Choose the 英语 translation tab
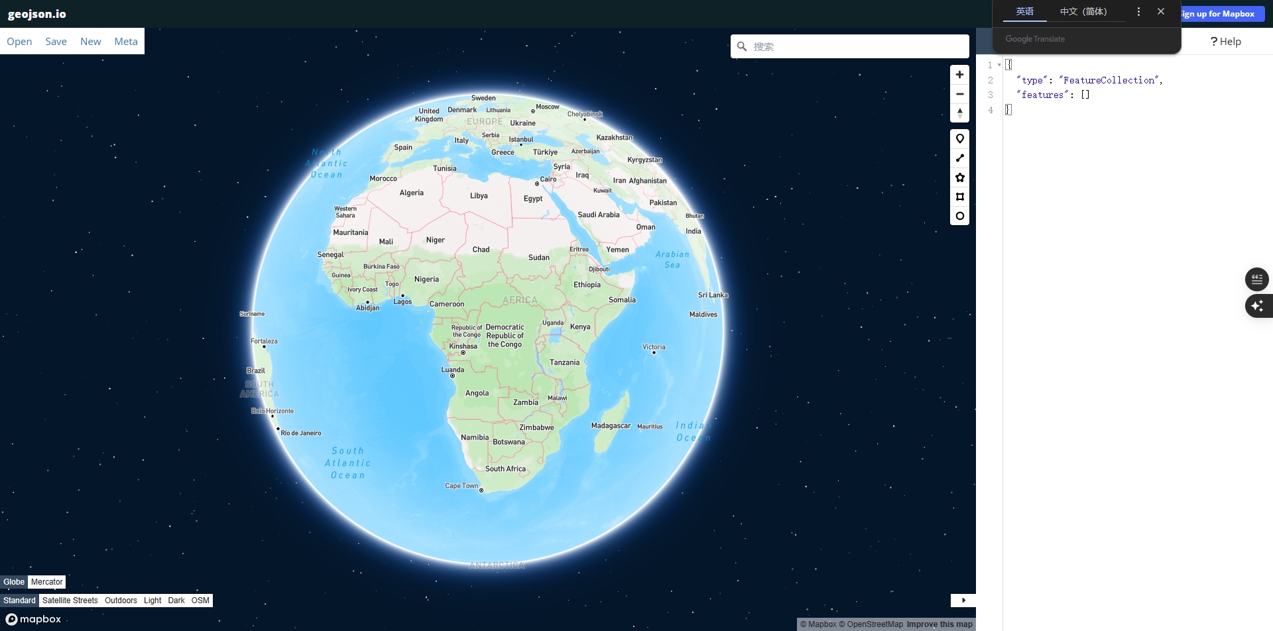The height and width of the screenshot is (631, 1273). [x=1025, y=12]
